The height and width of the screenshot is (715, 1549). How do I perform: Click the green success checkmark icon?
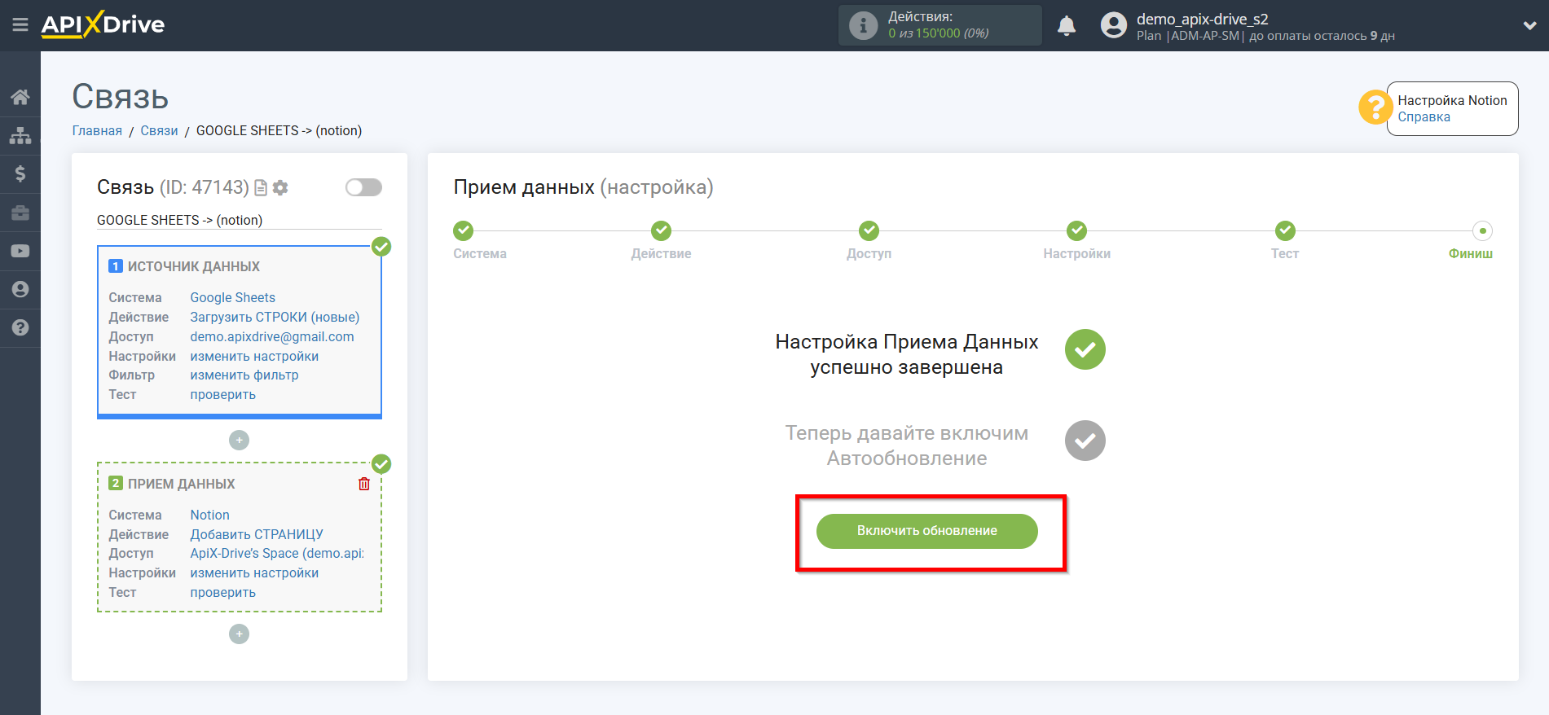pyautogui.click(x=1085, y=349)
